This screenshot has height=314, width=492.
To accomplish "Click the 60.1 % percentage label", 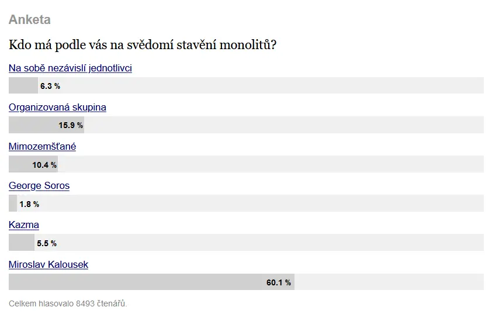I will (279, 282).
